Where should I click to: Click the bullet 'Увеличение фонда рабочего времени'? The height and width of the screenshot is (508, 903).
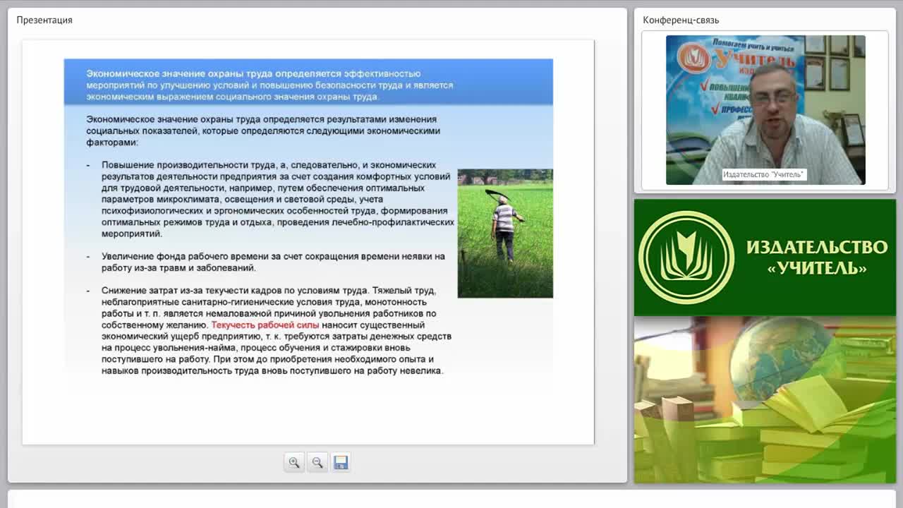(x=273, y=262)
